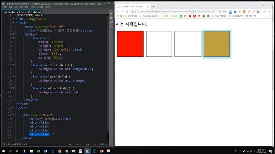
Task: Open the first menu in Brackets menu bar
Action: (5, 7)
